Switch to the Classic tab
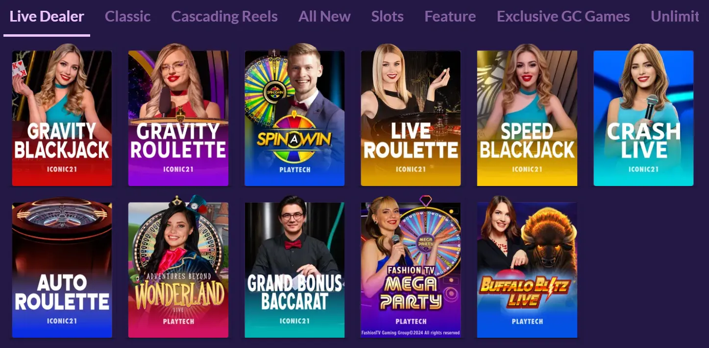 (x=128, y=17)
